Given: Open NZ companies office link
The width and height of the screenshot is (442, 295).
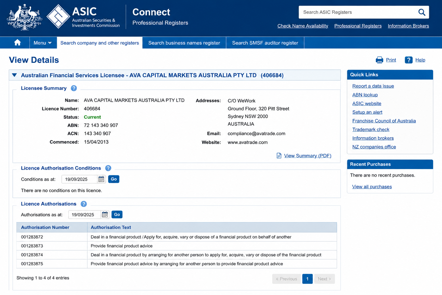Looking at the screenshot, I should (374, 147).
